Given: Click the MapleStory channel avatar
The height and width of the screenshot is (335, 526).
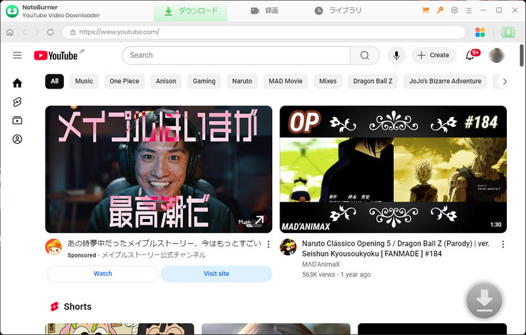Looking at the screenshot, I should pos(54,247).
